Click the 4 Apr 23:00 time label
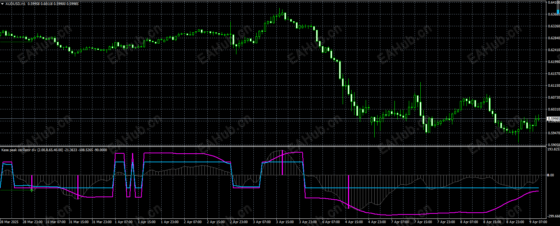 377,222
